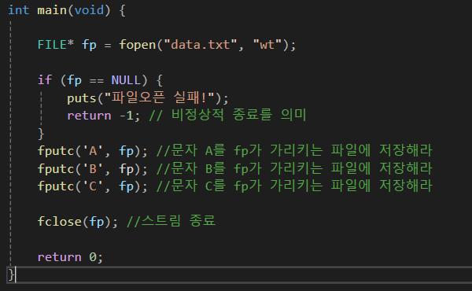The width and height of the screenshot is (472, 291).
Task: Click the "fclose" function call
Action: pyautogui.click(x=59, y=222)
